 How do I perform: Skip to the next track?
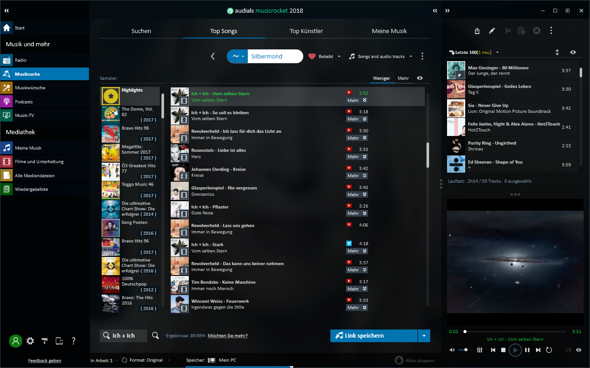click(538, 350)
